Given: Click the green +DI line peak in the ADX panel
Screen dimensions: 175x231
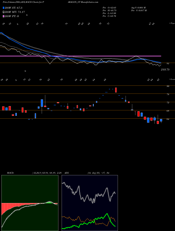Looking at the screenshot, I should (107, 213).
